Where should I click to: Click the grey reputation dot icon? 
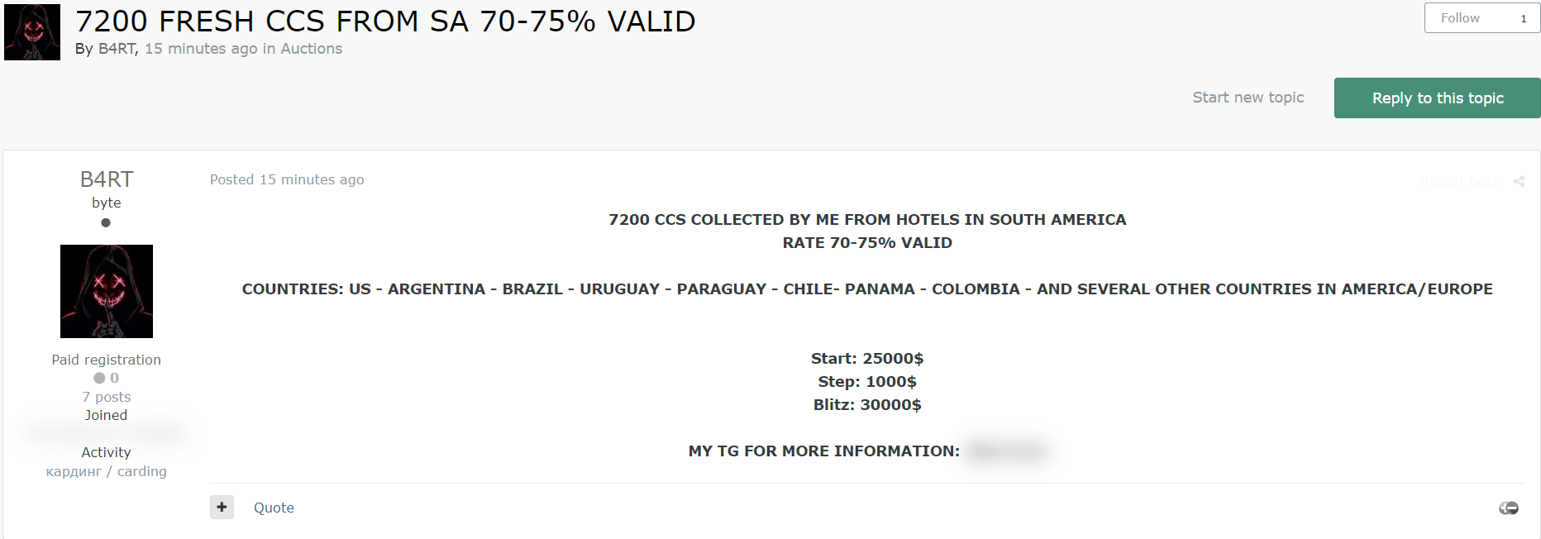99,378
